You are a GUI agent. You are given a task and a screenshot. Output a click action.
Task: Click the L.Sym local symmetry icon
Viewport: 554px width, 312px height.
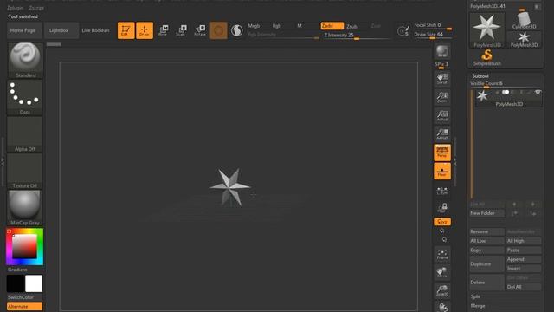pyautogui.click(x=442, y=191)
